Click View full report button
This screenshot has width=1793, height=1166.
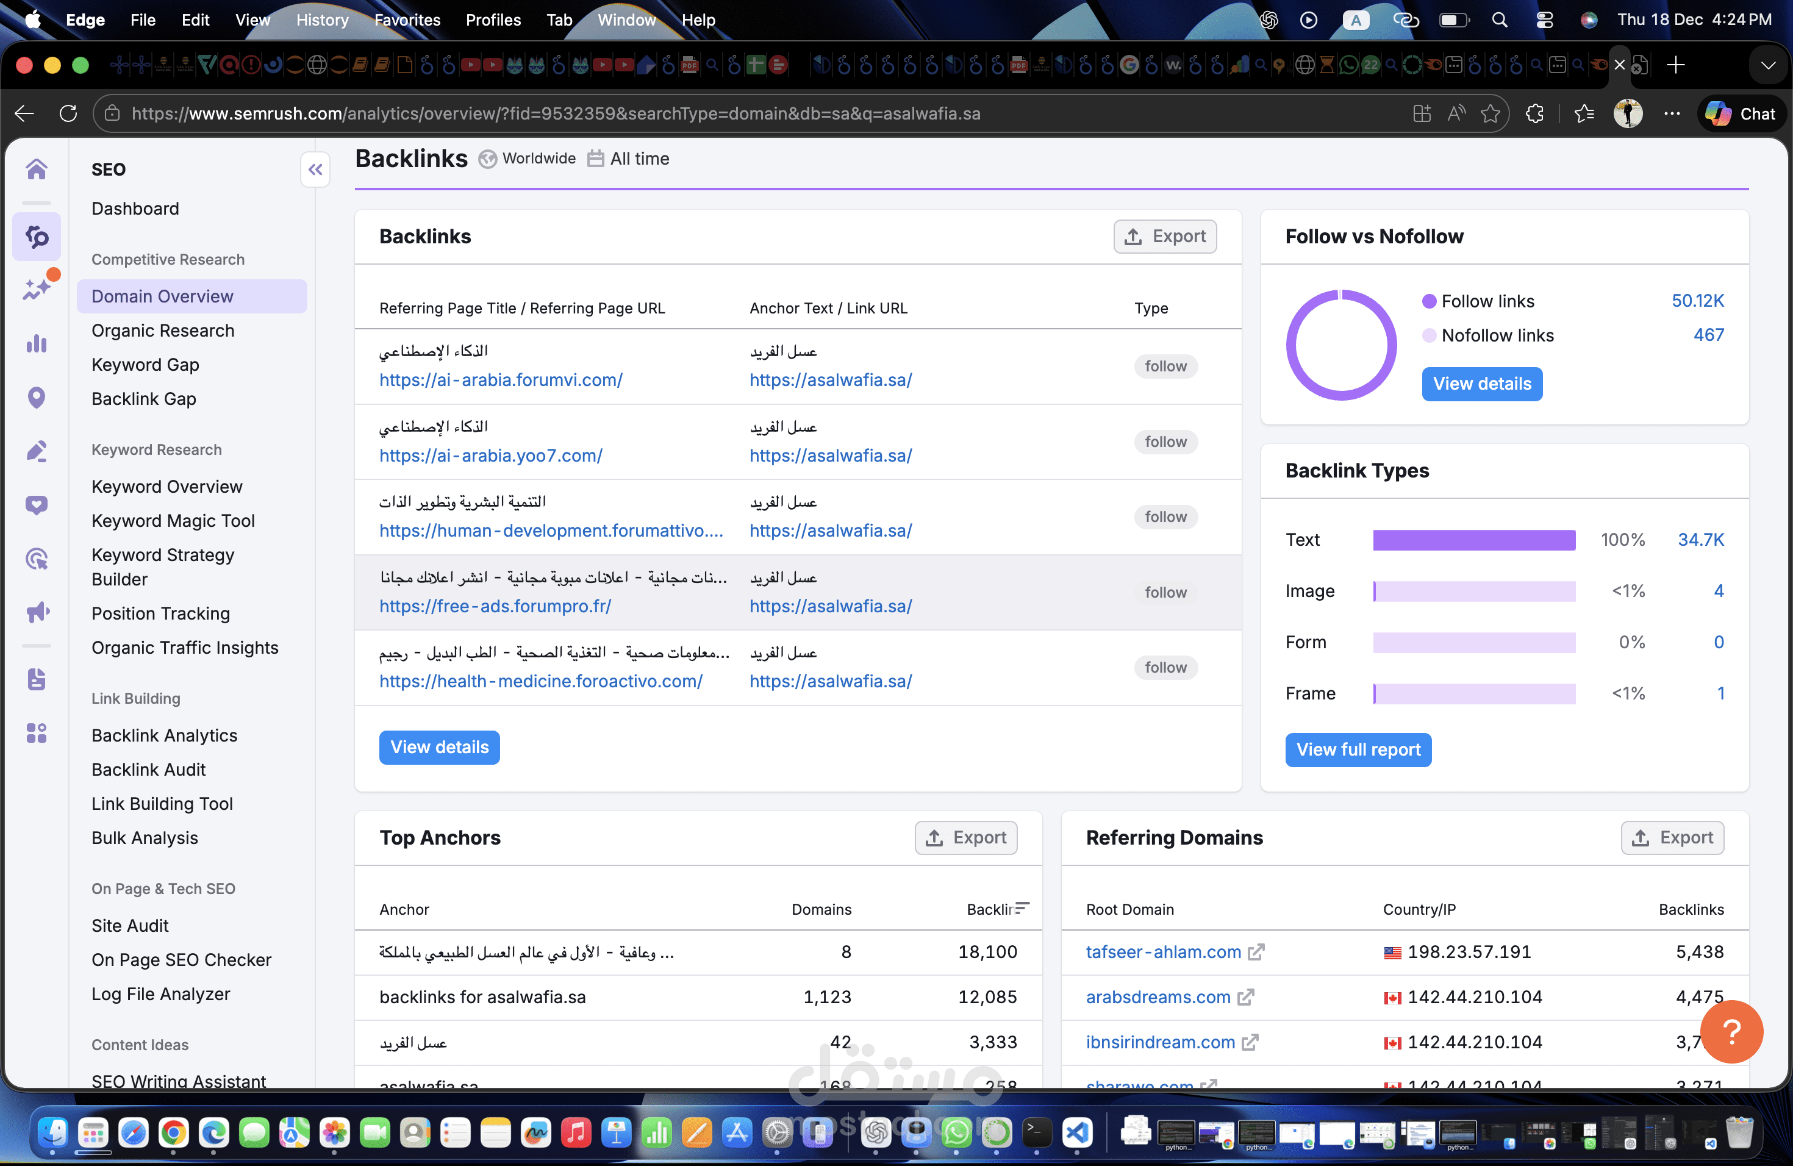(x=1358, y=749)
